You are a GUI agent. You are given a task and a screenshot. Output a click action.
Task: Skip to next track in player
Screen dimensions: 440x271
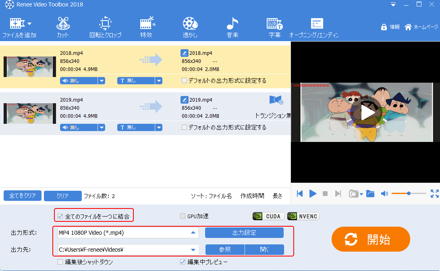pos(338,194)
